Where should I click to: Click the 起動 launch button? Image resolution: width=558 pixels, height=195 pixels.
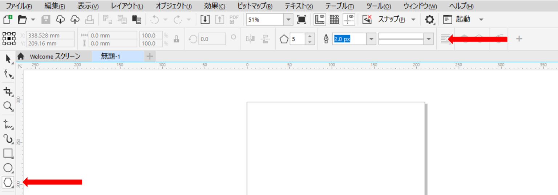[462, 20]
